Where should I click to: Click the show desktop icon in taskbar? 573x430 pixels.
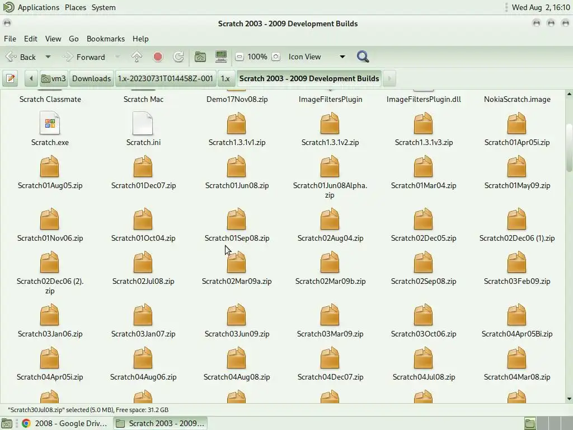click(x=7, y=423)
